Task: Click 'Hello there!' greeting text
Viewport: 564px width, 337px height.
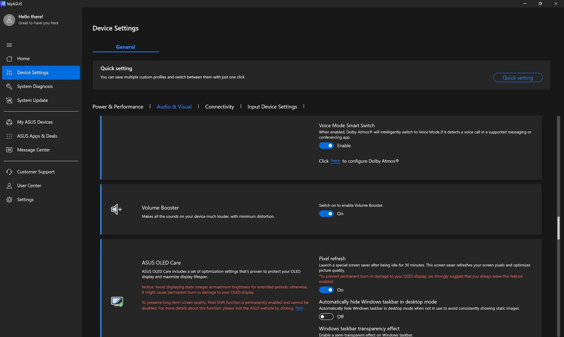Action: (x=31, y=16)
